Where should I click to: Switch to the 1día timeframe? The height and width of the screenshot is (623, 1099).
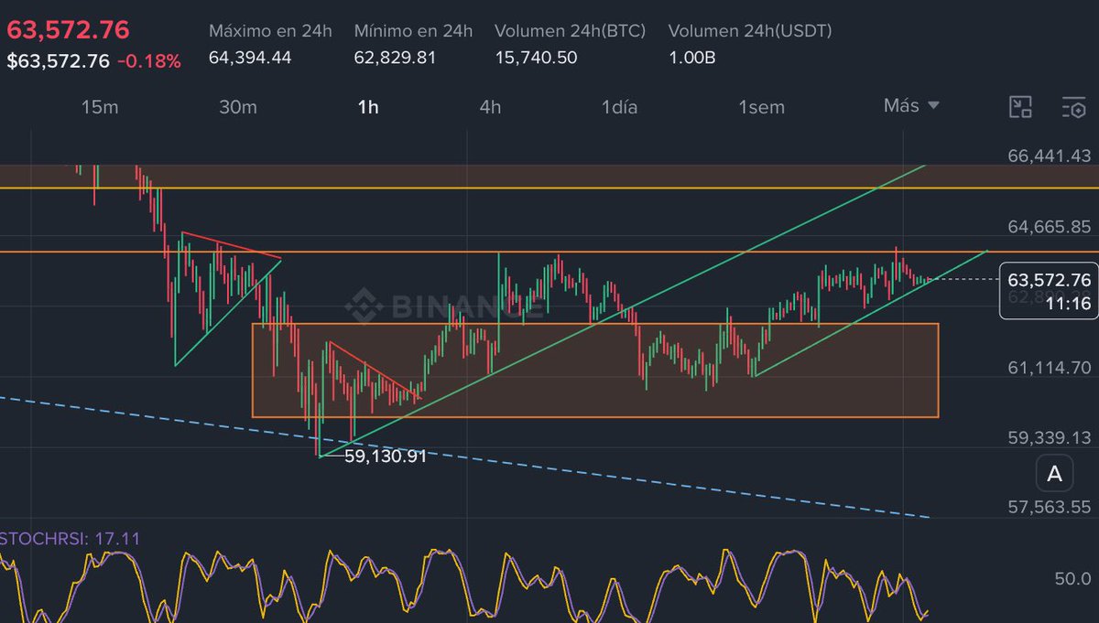pos(620,107)
